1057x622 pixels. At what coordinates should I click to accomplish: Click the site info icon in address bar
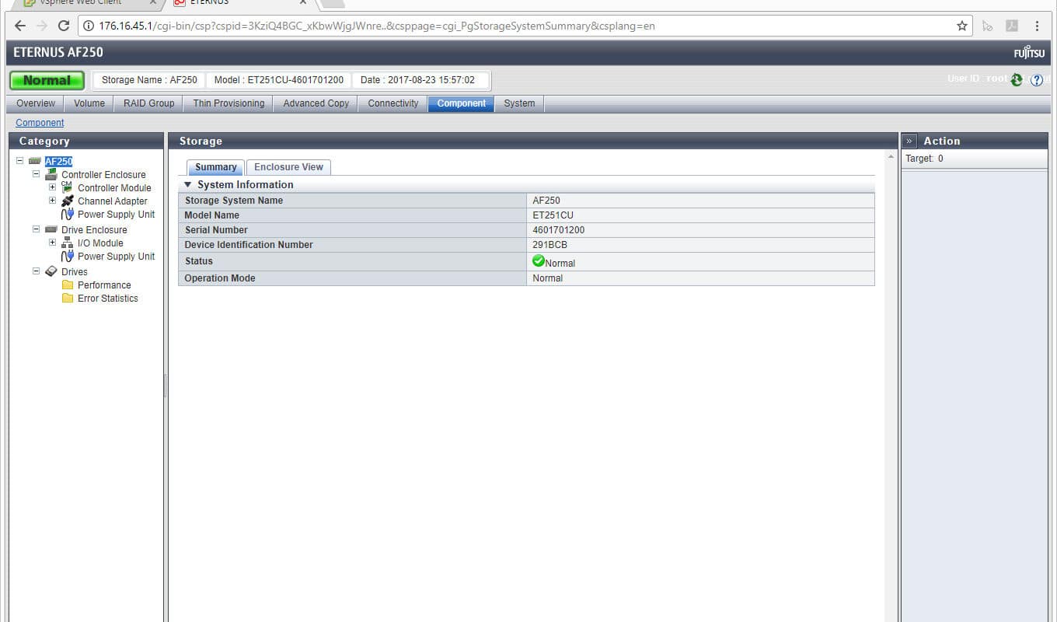(89, 26)
